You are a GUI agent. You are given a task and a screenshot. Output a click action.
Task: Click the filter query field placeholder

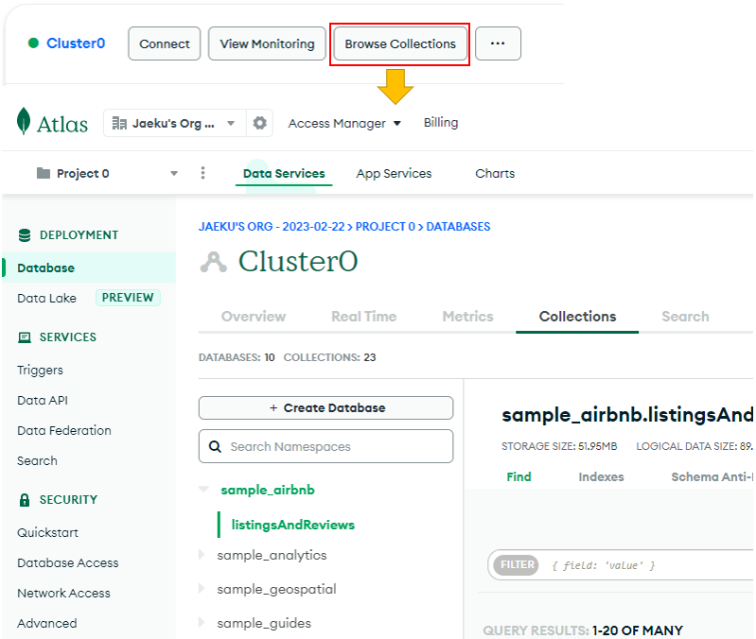point(604,565)
